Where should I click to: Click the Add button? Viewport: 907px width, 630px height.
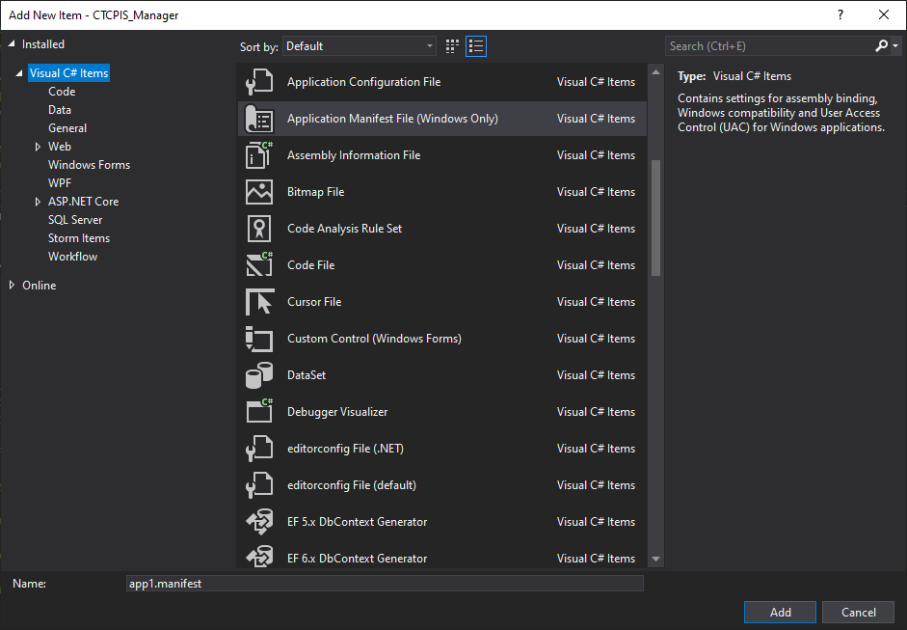[x=780, y=612]
